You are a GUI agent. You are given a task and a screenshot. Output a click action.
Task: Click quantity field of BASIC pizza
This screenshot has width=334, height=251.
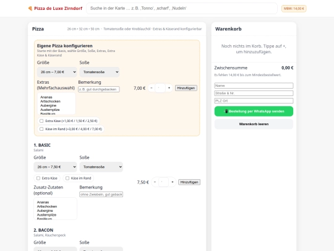tap(163, 182)
